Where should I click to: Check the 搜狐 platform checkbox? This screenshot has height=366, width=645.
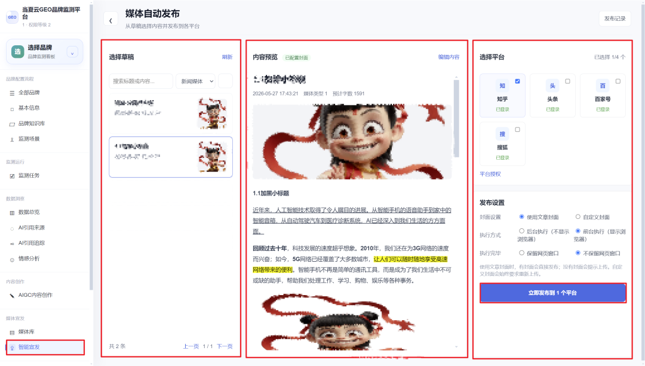point(517,129)
